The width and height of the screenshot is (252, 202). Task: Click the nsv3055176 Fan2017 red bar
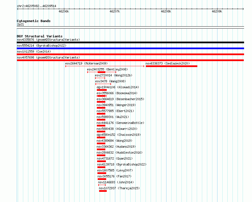[102, 179]
